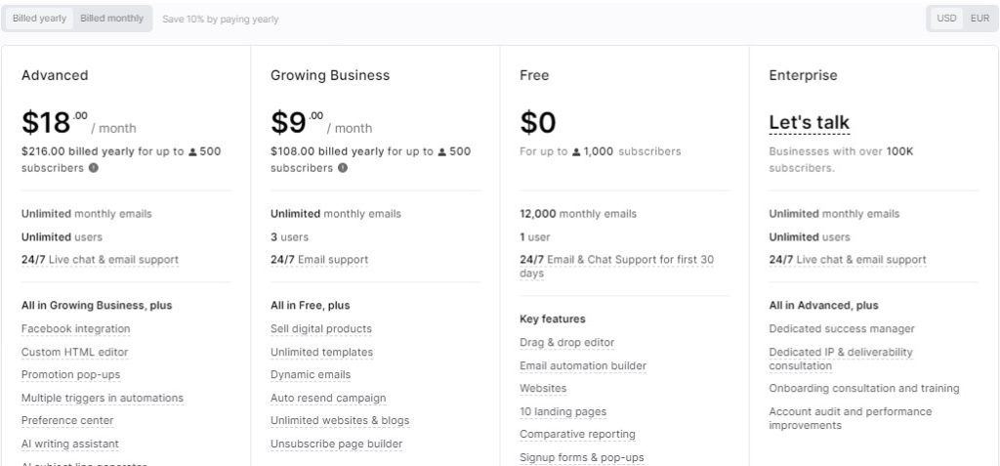Click AI writing assistant feature
The width and height of the screenshot is (1000, 466).
point(70,444)
